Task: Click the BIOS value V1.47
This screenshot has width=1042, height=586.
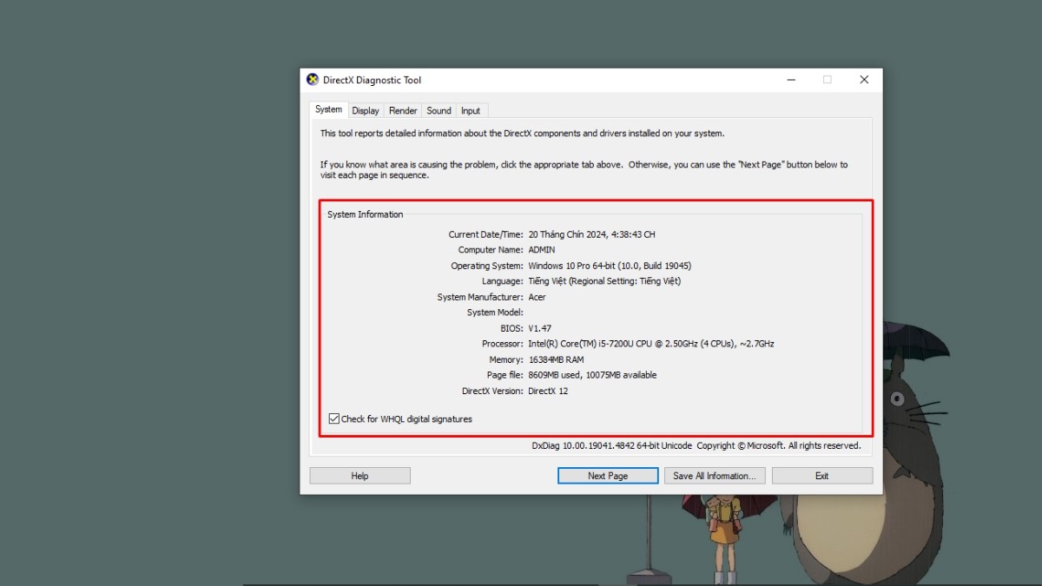Action: 539,328
